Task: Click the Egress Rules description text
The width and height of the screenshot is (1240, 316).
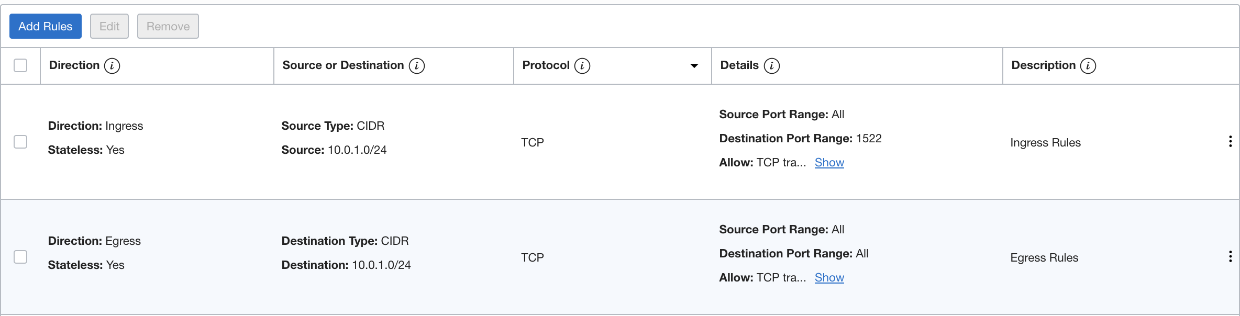Action: click(x=1044, y=257)
